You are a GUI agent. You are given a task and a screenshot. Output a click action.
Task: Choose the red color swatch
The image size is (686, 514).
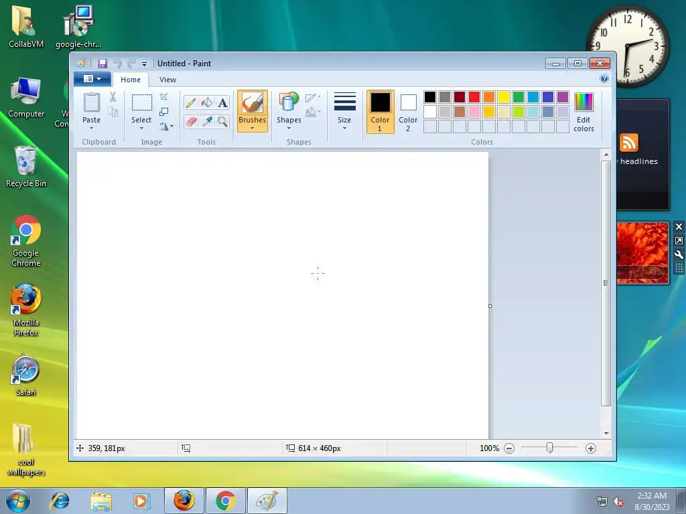(x=474, y=97)
